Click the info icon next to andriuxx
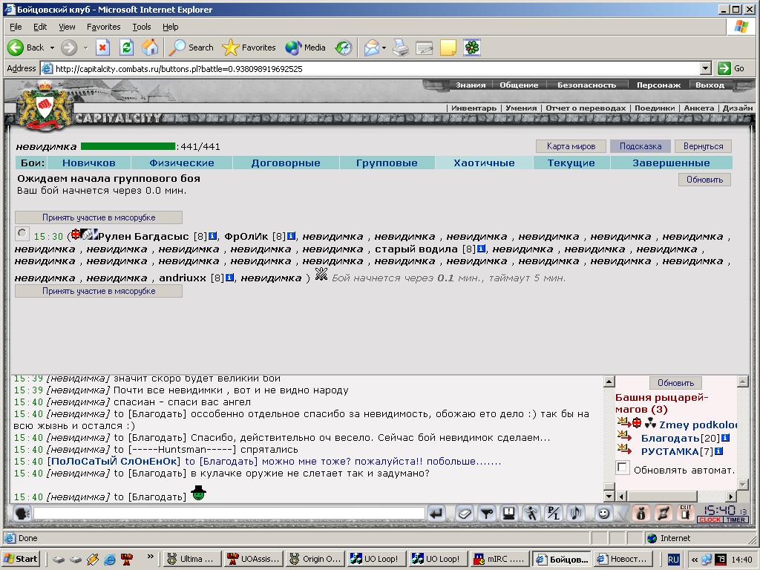The height and width of the screenshot is (570, 760). pos(230,278)
